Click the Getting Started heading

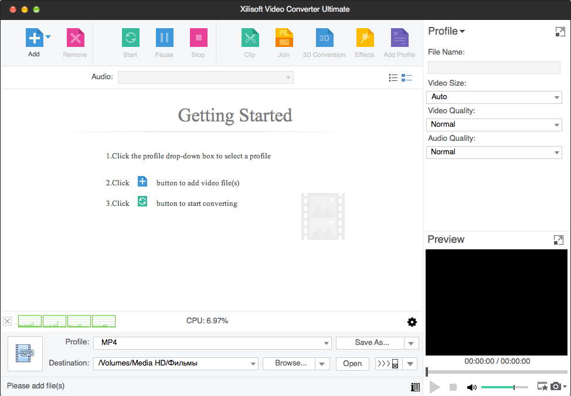(x=235, y=116)
